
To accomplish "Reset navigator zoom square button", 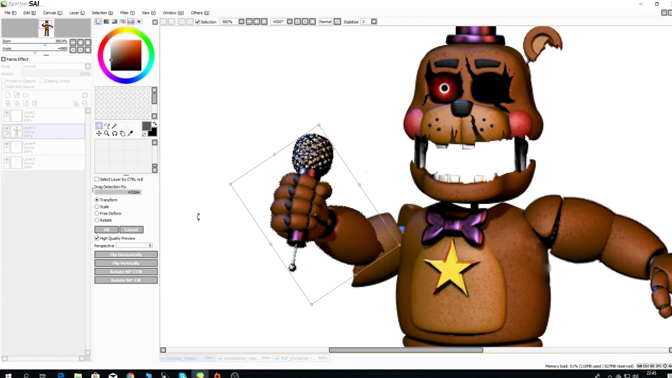I will click(88, 42).
